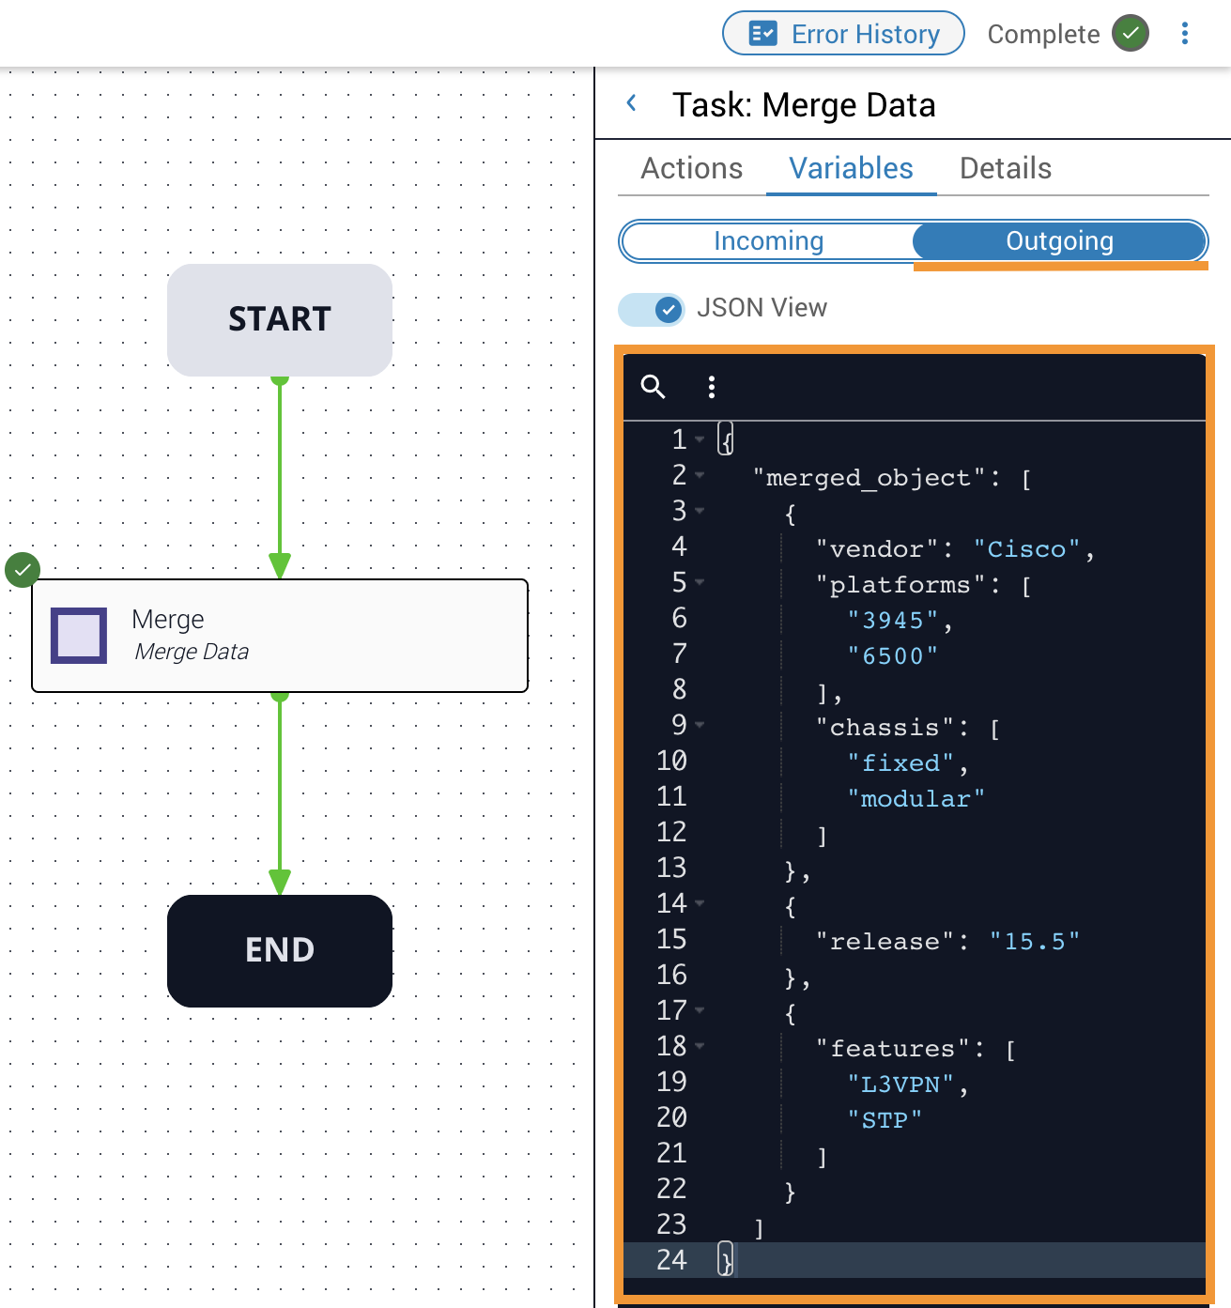Click the green Complete status checkmark icon
The width and height of the screenshot is (1231, 1308).
[1131, 34]
